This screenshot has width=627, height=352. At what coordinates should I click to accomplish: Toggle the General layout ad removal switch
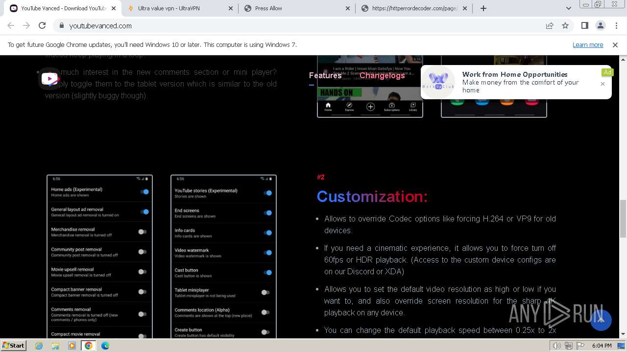pos(144,212)
